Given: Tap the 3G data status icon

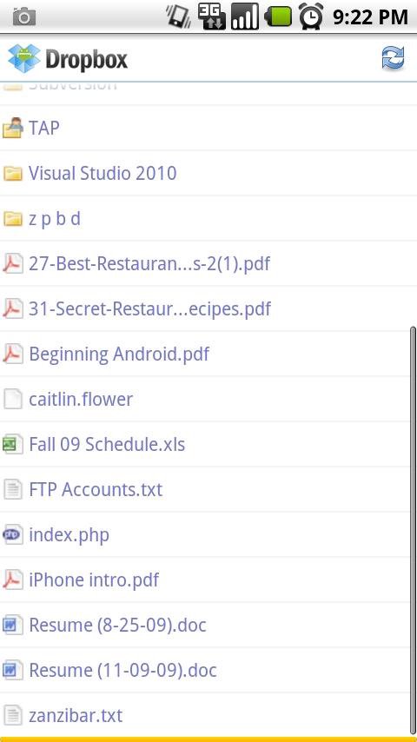Looking at the screenshot, I should tap(212, 17).
